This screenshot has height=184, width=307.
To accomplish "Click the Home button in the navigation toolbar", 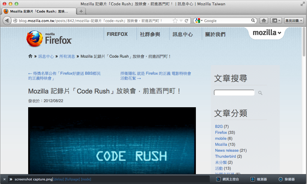I will 263,20.
